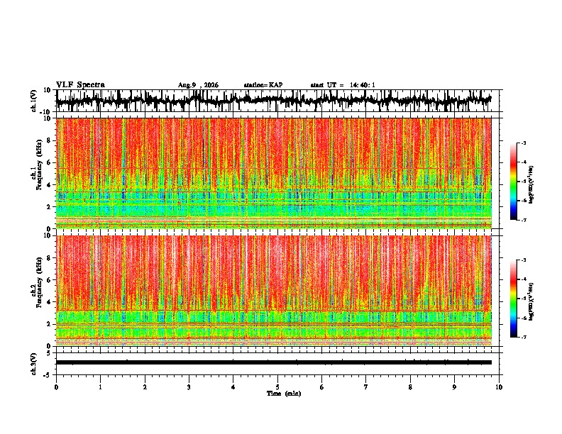
Task: Select the 0 minute tick label on time axis
Action: 56,387
